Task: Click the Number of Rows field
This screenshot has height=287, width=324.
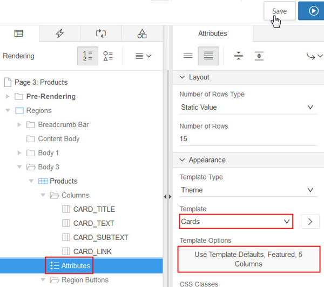Action: click(x=247, y=139)
